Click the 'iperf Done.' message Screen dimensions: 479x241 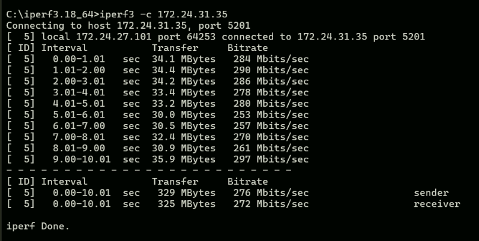(38, 227)
